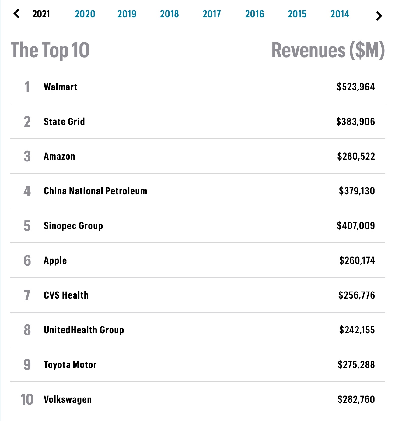Click the right arrow to show older years

379,16
